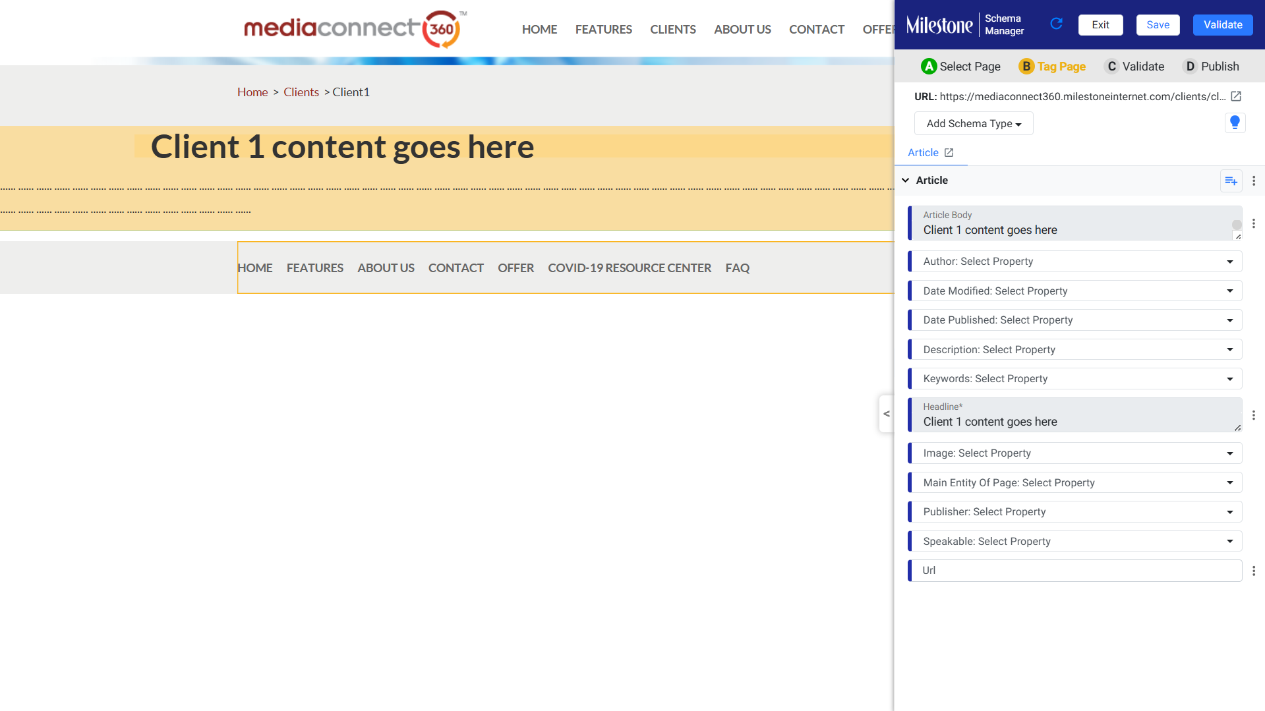This screenshot has width=1265, height=711.
Task: Click CLIENTS in top navigation
Action: [x=673, y=30]
